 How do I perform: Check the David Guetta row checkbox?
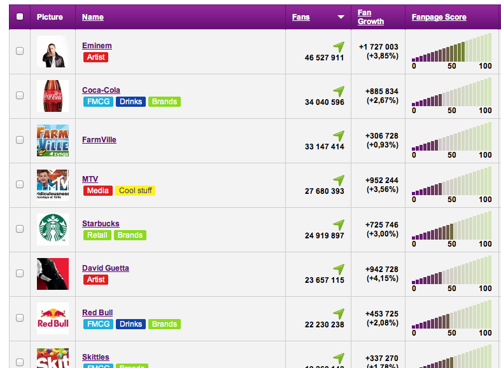click(20, 273)
